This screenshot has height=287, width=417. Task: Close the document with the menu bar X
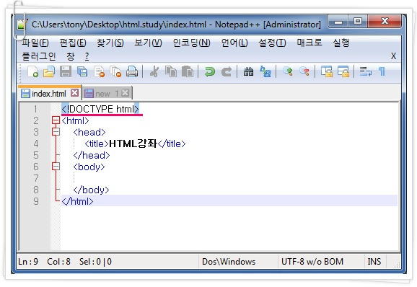coord(393,56)
